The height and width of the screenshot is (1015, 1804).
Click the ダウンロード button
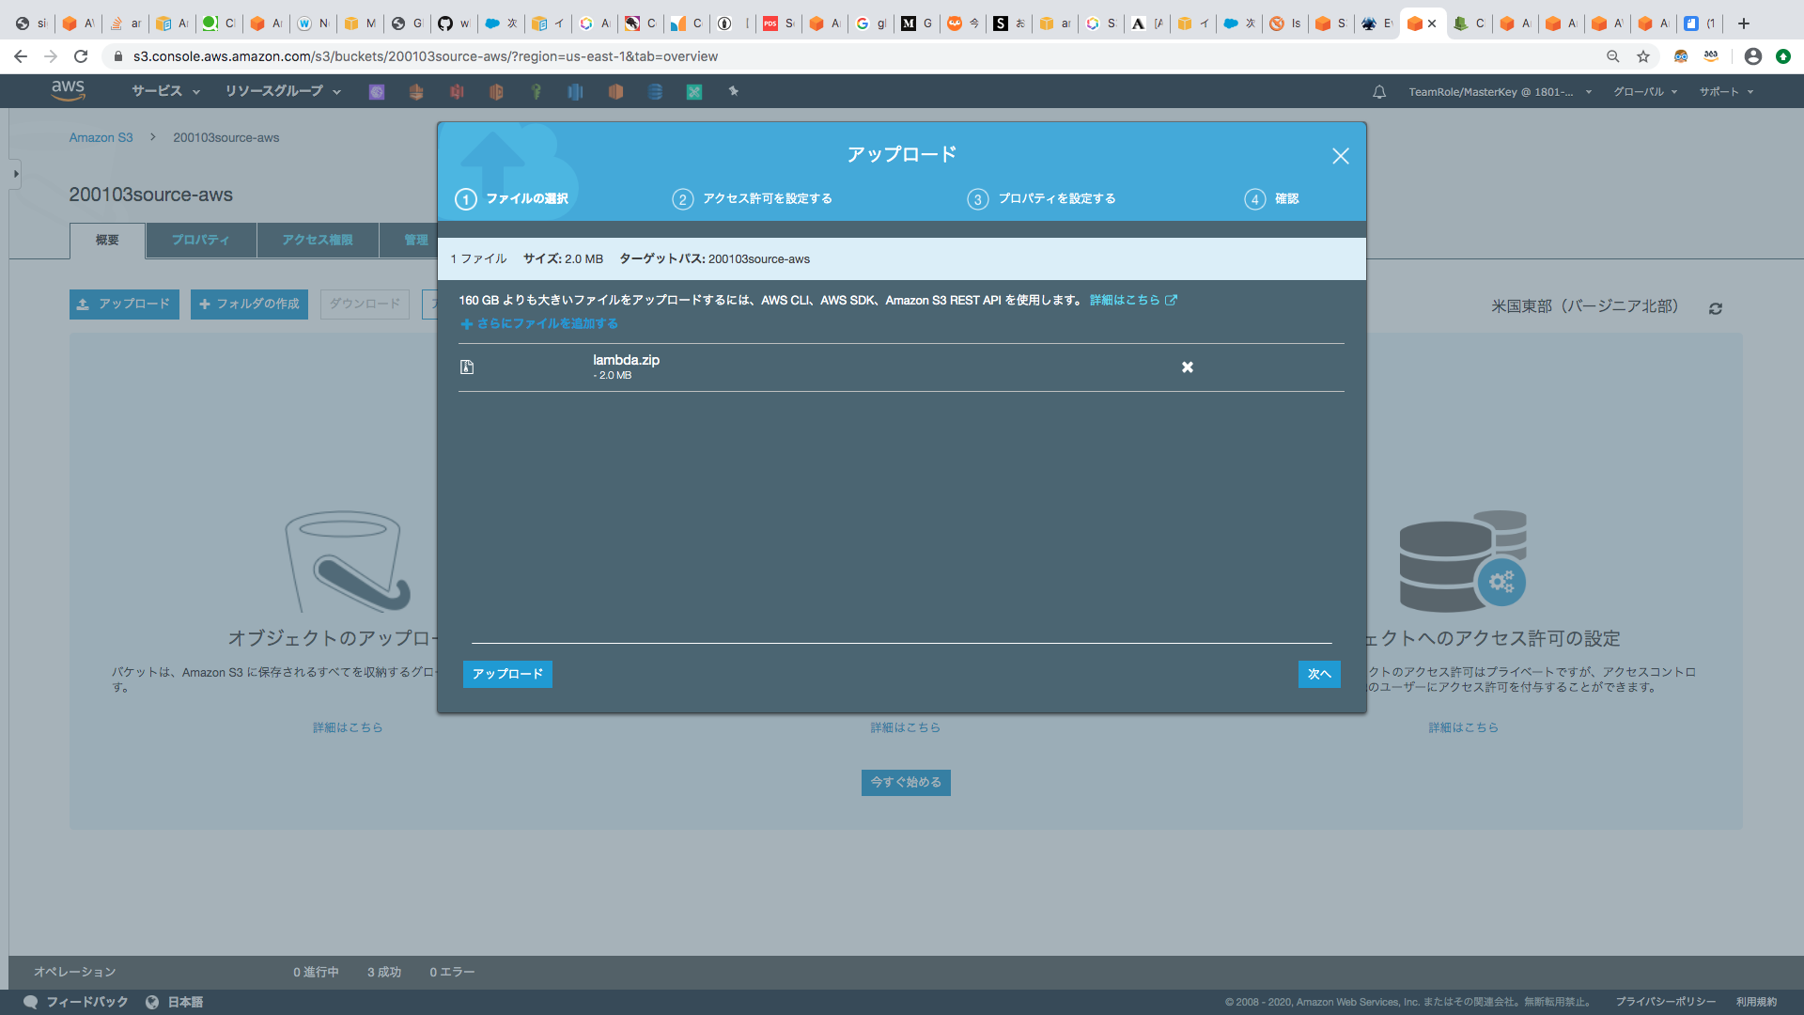tap(365, 304)
